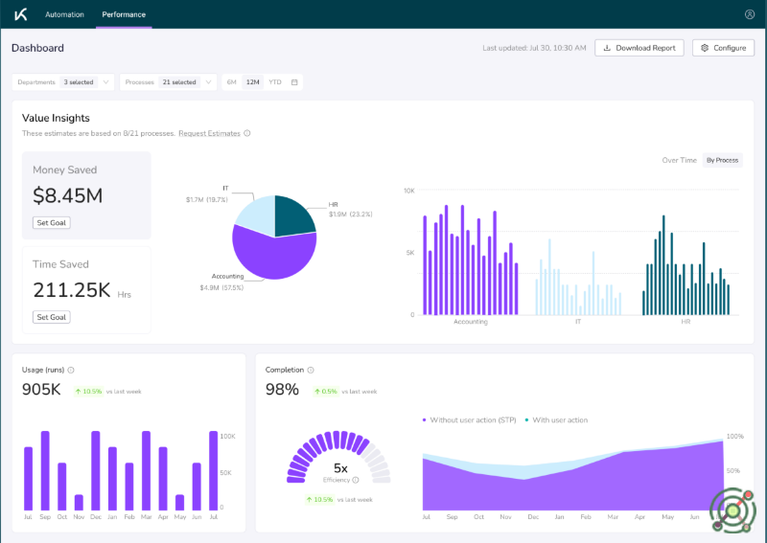
Task: Open the calendar date picker icon
Action: point(294,82)
